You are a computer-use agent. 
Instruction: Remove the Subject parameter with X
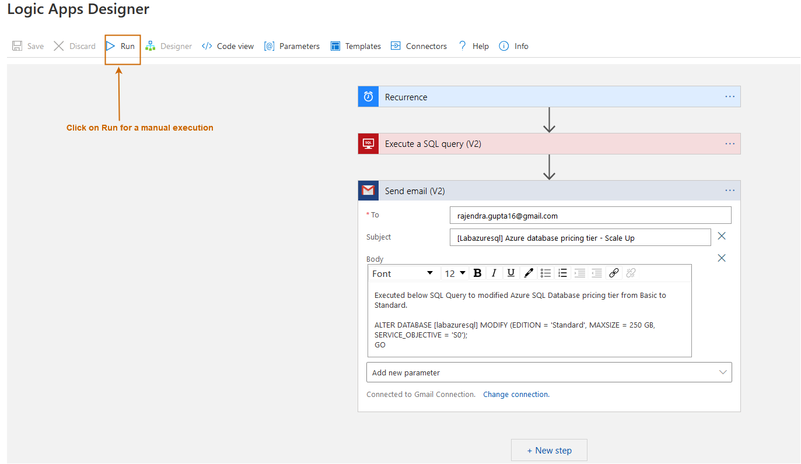[x=722, y=236]
